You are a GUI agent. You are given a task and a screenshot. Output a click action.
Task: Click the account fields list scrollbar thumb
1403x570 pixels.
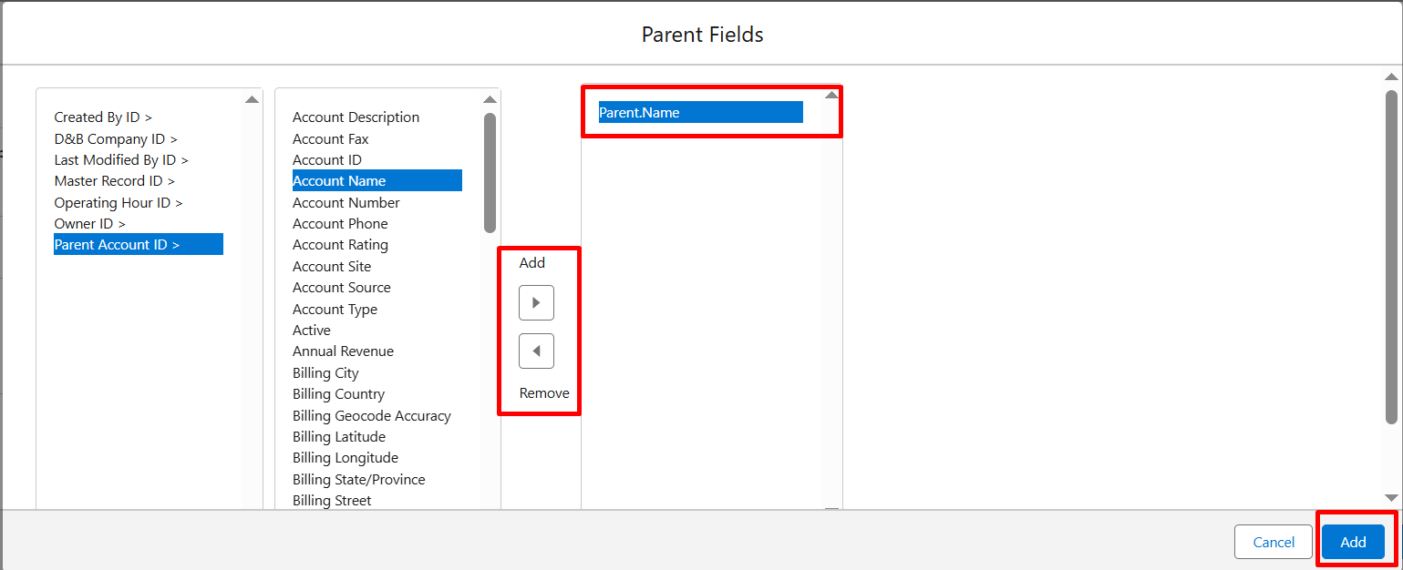pyautogui.click(x=490, y=172)
